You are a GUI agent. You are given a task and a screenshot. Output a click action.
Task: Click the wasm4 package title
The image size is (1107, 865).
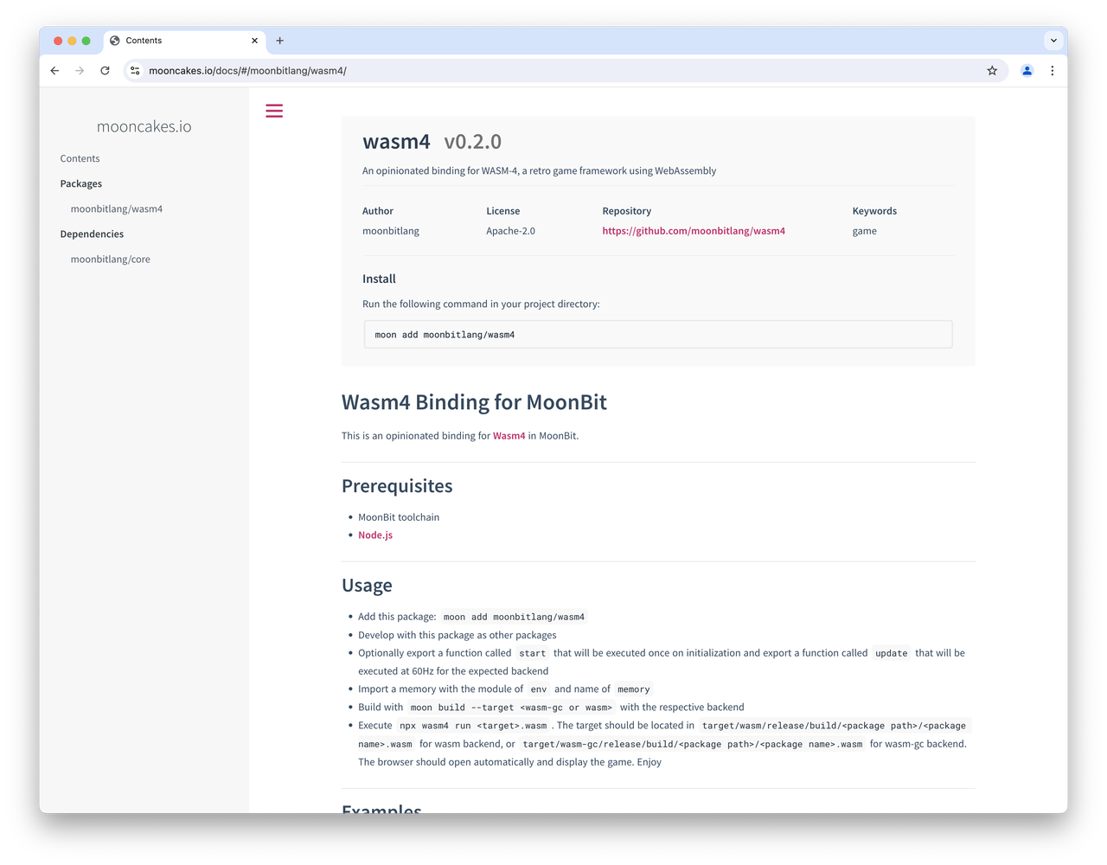point(396,142)
